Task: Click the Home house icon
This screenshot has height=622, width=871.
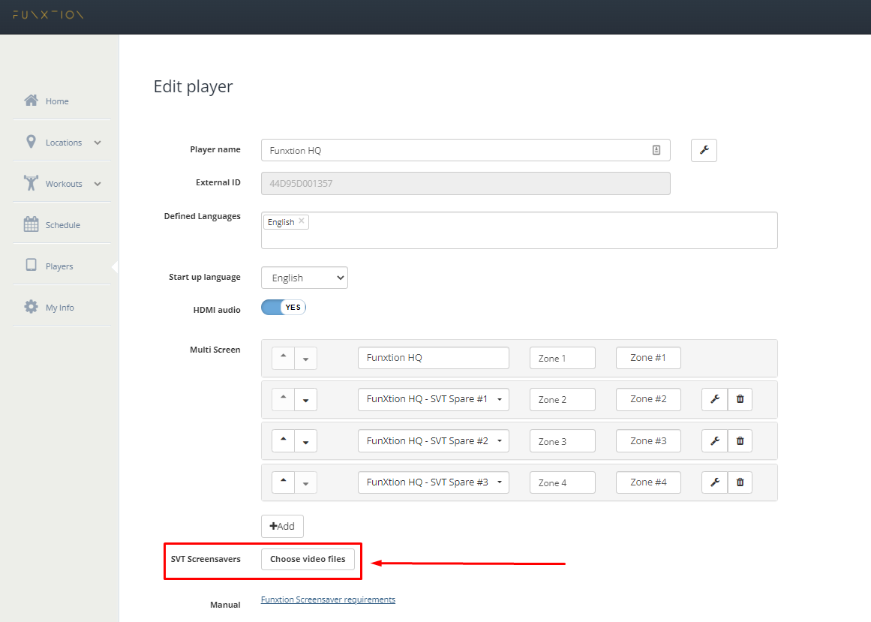Action: point(31,101)
